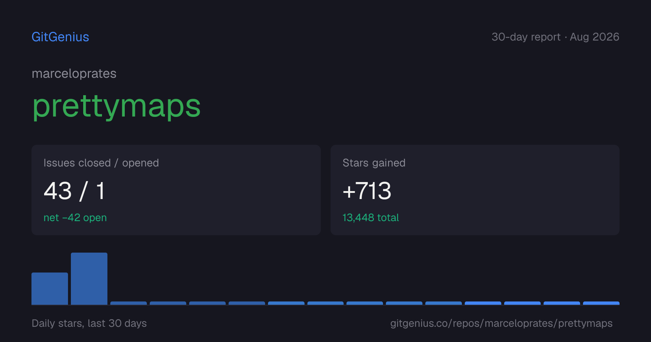Open the marceloprates owner name
The image size is (651, 342).
pos(74,73)
